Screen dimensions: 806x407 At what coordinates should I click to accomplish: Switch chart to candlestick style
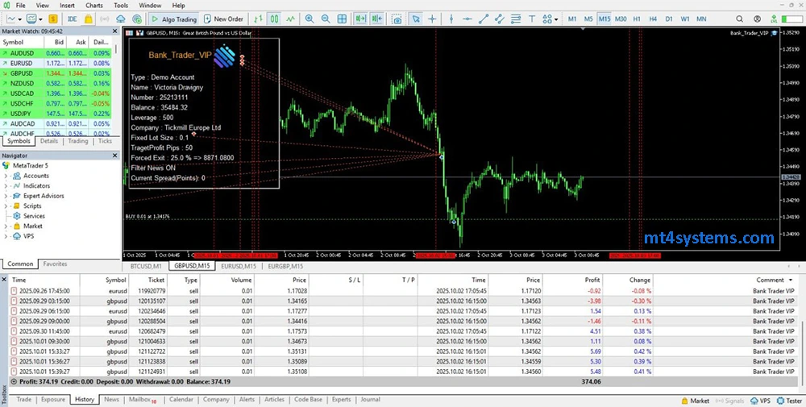[275, 19]
